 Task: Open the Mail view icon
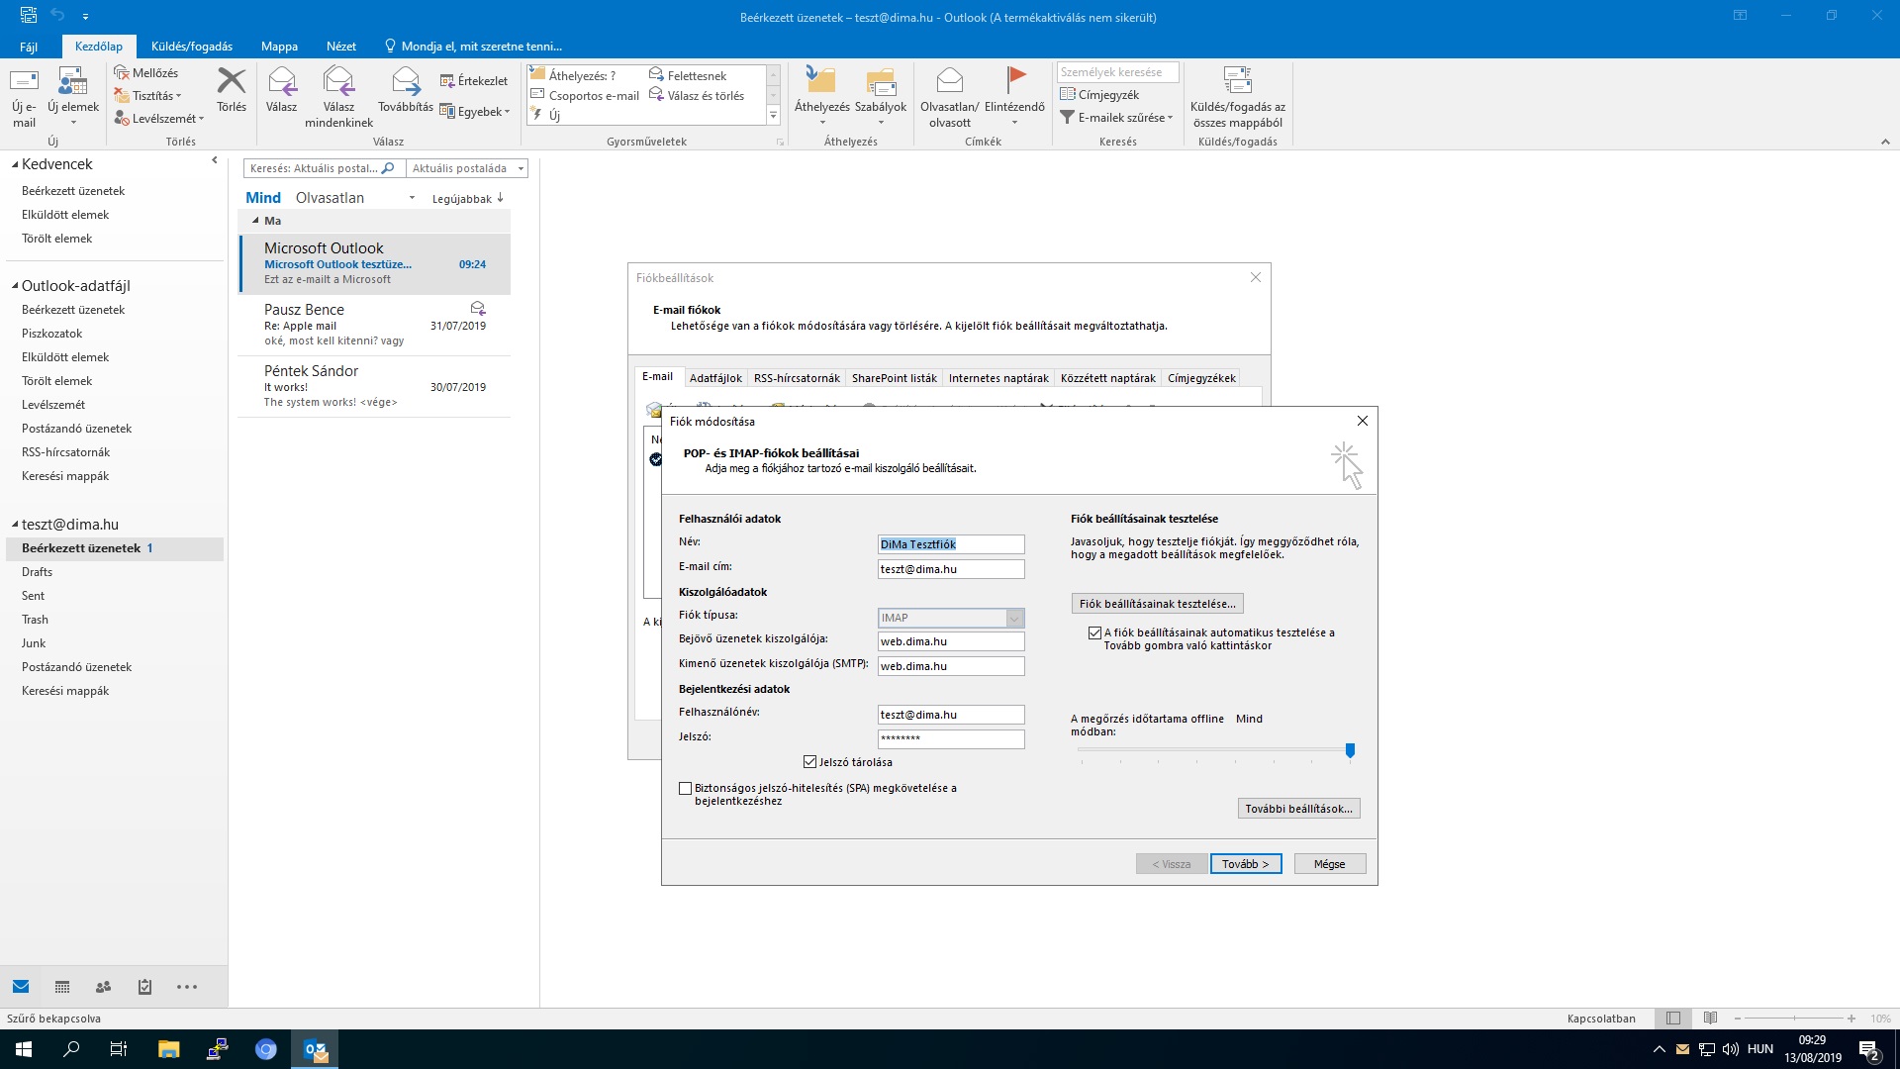(21, 987)
